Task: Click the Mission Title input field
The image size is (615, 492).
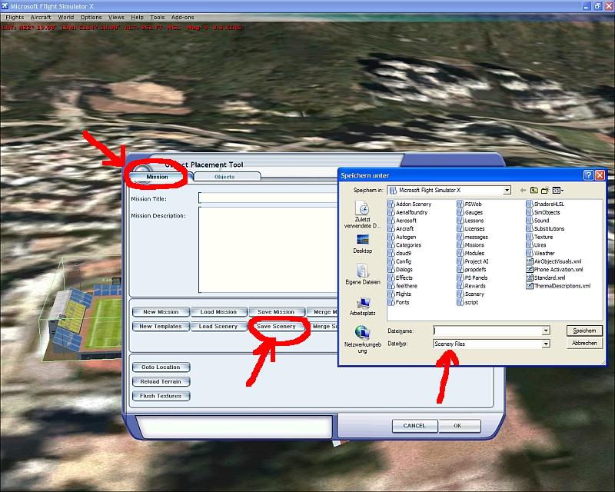Action: click(x=268, y=198)
